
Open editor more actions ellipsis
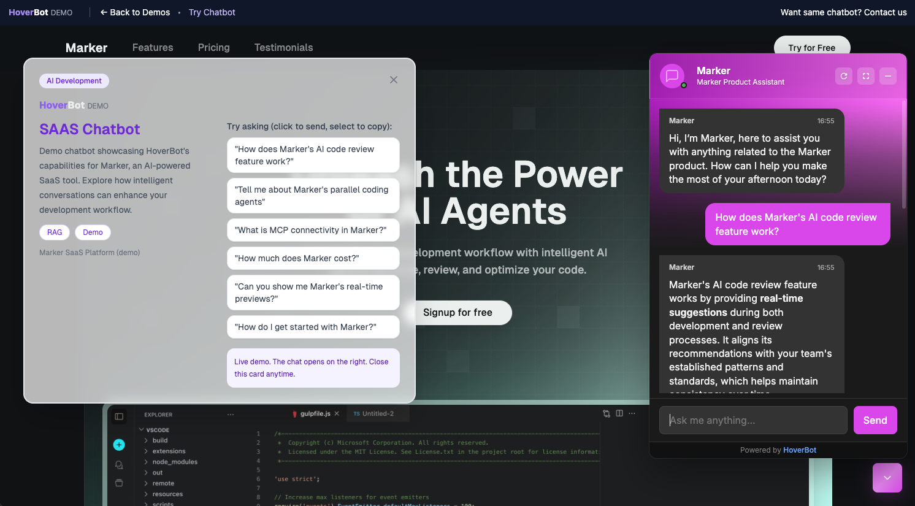(632, 413)
